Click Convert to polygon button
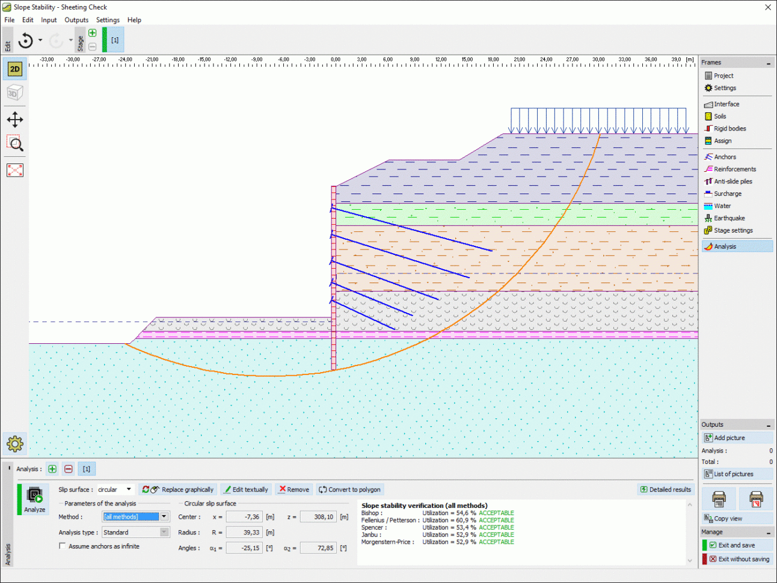Viewport: 777px width, 583px height. tap(349, 489)
